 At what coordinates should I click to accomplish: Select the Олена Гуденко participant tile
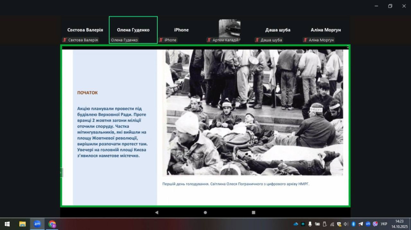(133, 30)
